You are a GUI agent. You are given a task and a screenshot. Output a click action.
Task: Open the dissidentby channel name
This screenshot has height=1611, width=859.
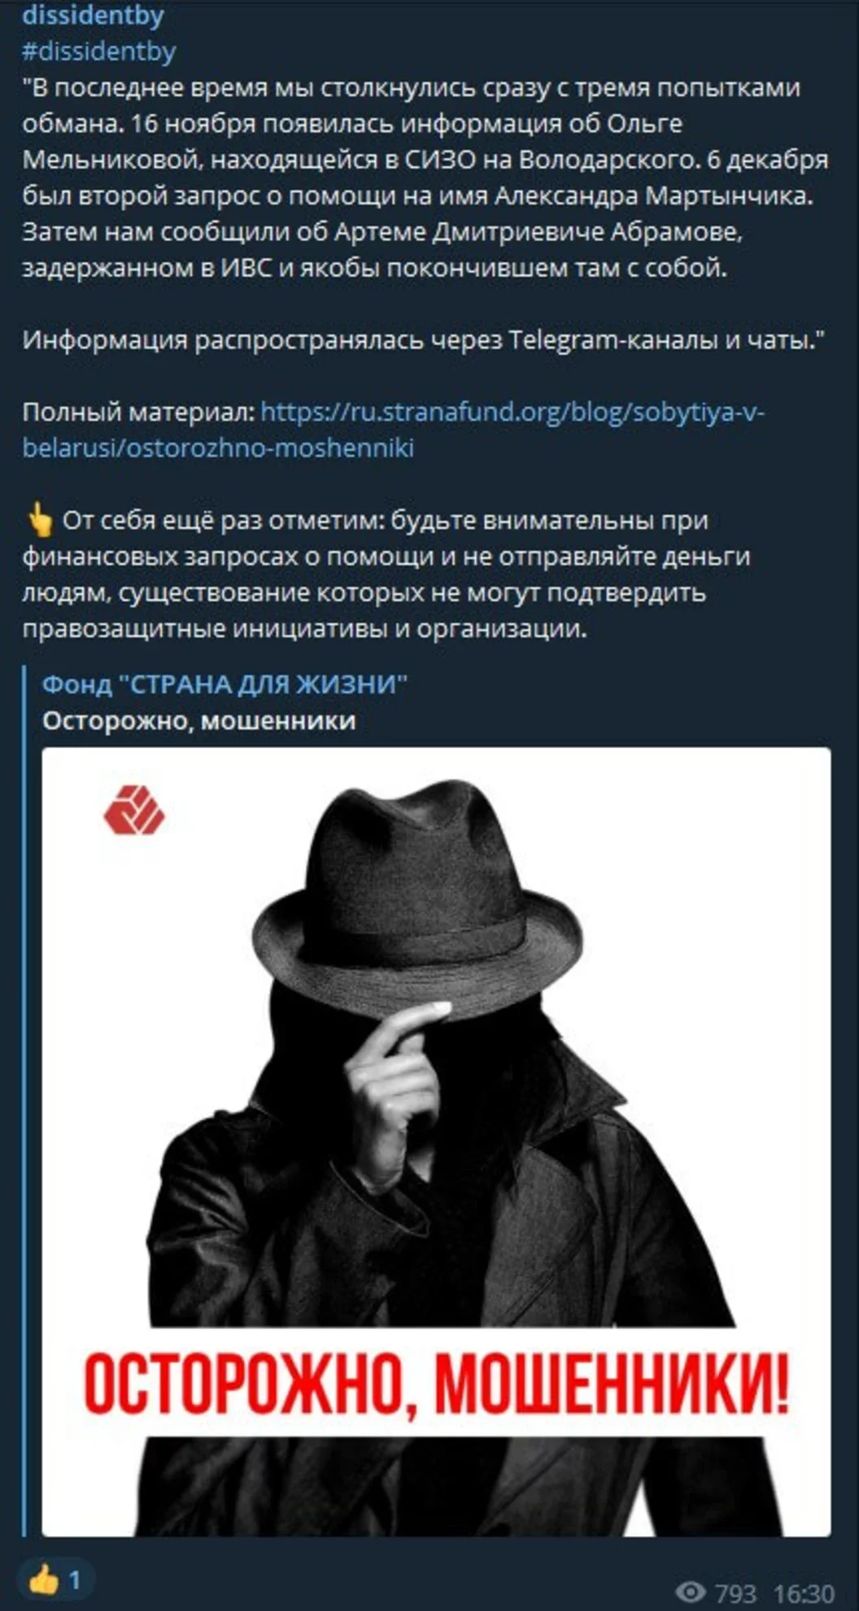pyautogui.click(x=93, y=15)
